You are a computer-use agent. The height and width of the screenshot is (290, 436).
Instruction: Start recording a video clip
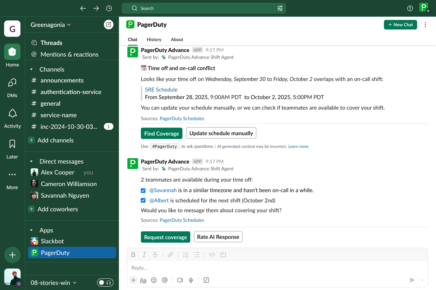coord(180,280)
